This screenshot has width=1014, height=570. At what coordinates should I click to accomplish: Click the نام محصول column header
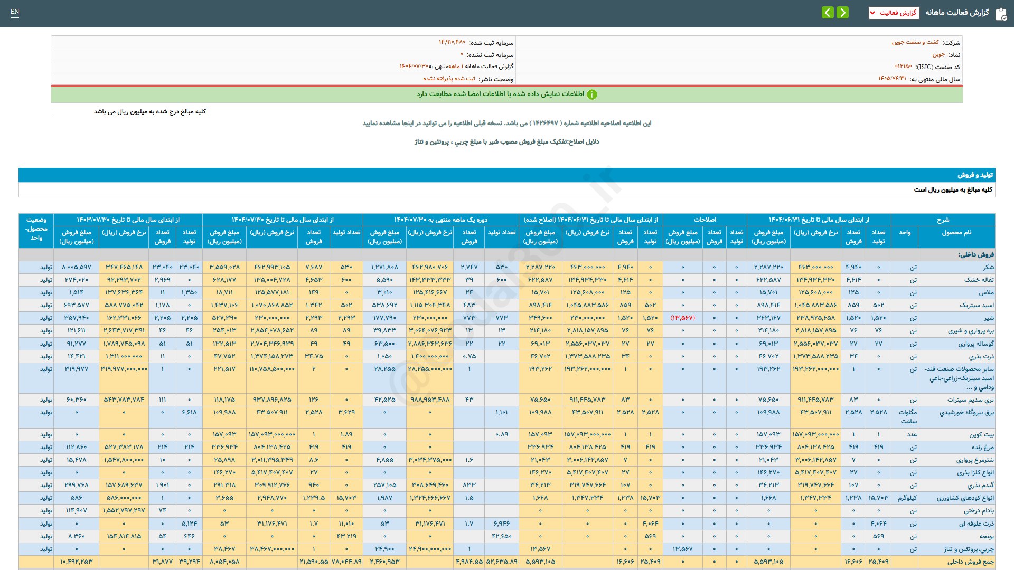pyautogui.click(x=956, y=232)
